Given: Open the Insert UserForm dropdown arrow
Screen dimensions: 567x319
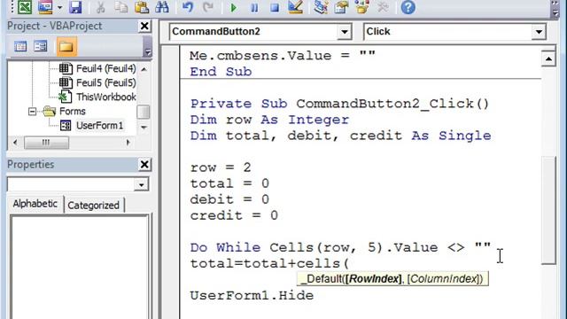Looking at the screenshot, I should tap(59, 7).
